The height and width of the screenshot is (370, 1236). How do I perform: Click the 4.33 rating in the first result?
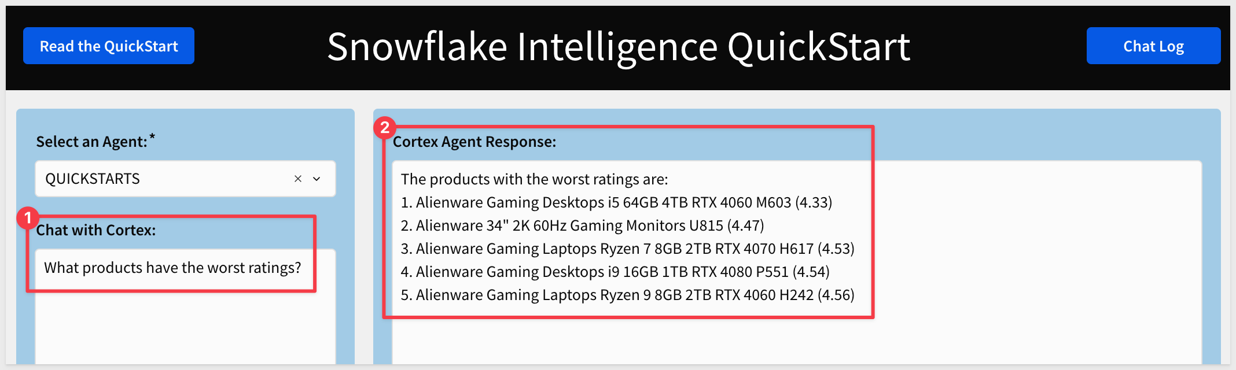point(814,202)
